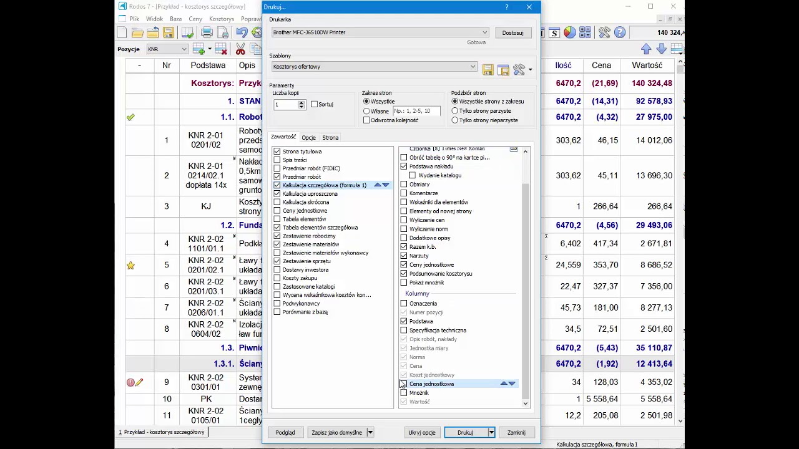Increase Liczba kopii with the spinner arrows
This screenshot has height=449, width=799.
click(x=301, y=102)
